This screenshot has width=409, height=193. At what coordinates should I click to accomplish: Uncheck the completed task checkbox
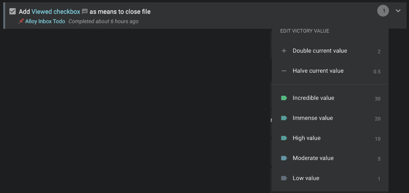[x=12, y=11]
